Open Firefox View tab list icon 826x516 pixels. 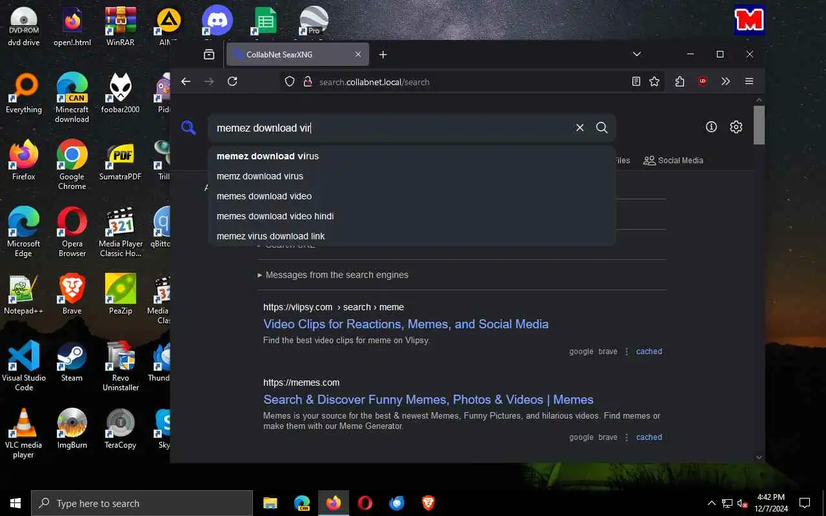pyautogui.click(x=209, y=55)
